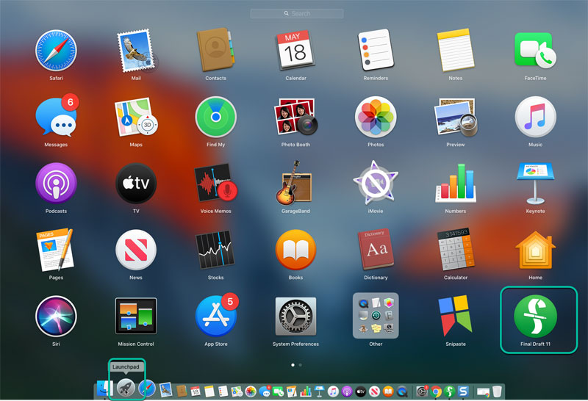The width and height of the screenshot is (588, 401).
Task: Launch GarageBand
Action: (x=295, y=183)
